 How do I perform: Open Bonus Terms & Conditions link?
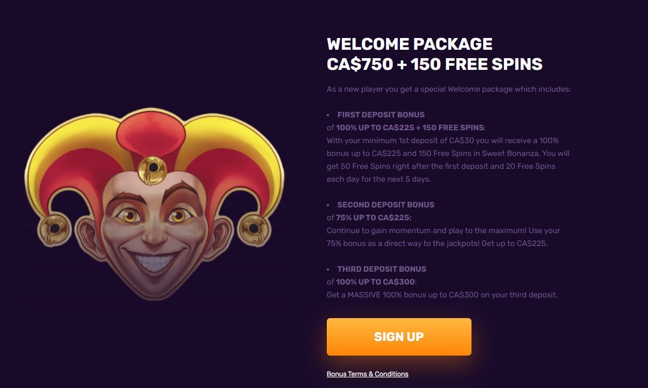click(368, 373)
